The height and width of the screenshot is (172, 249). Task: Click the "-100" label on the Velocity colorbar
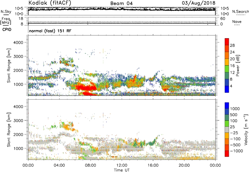235,139
